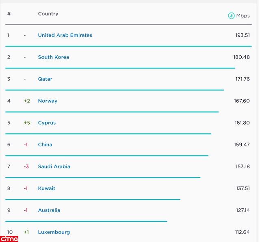
Task: Select Qatar in the ranking list
Action: pos(45,79)
